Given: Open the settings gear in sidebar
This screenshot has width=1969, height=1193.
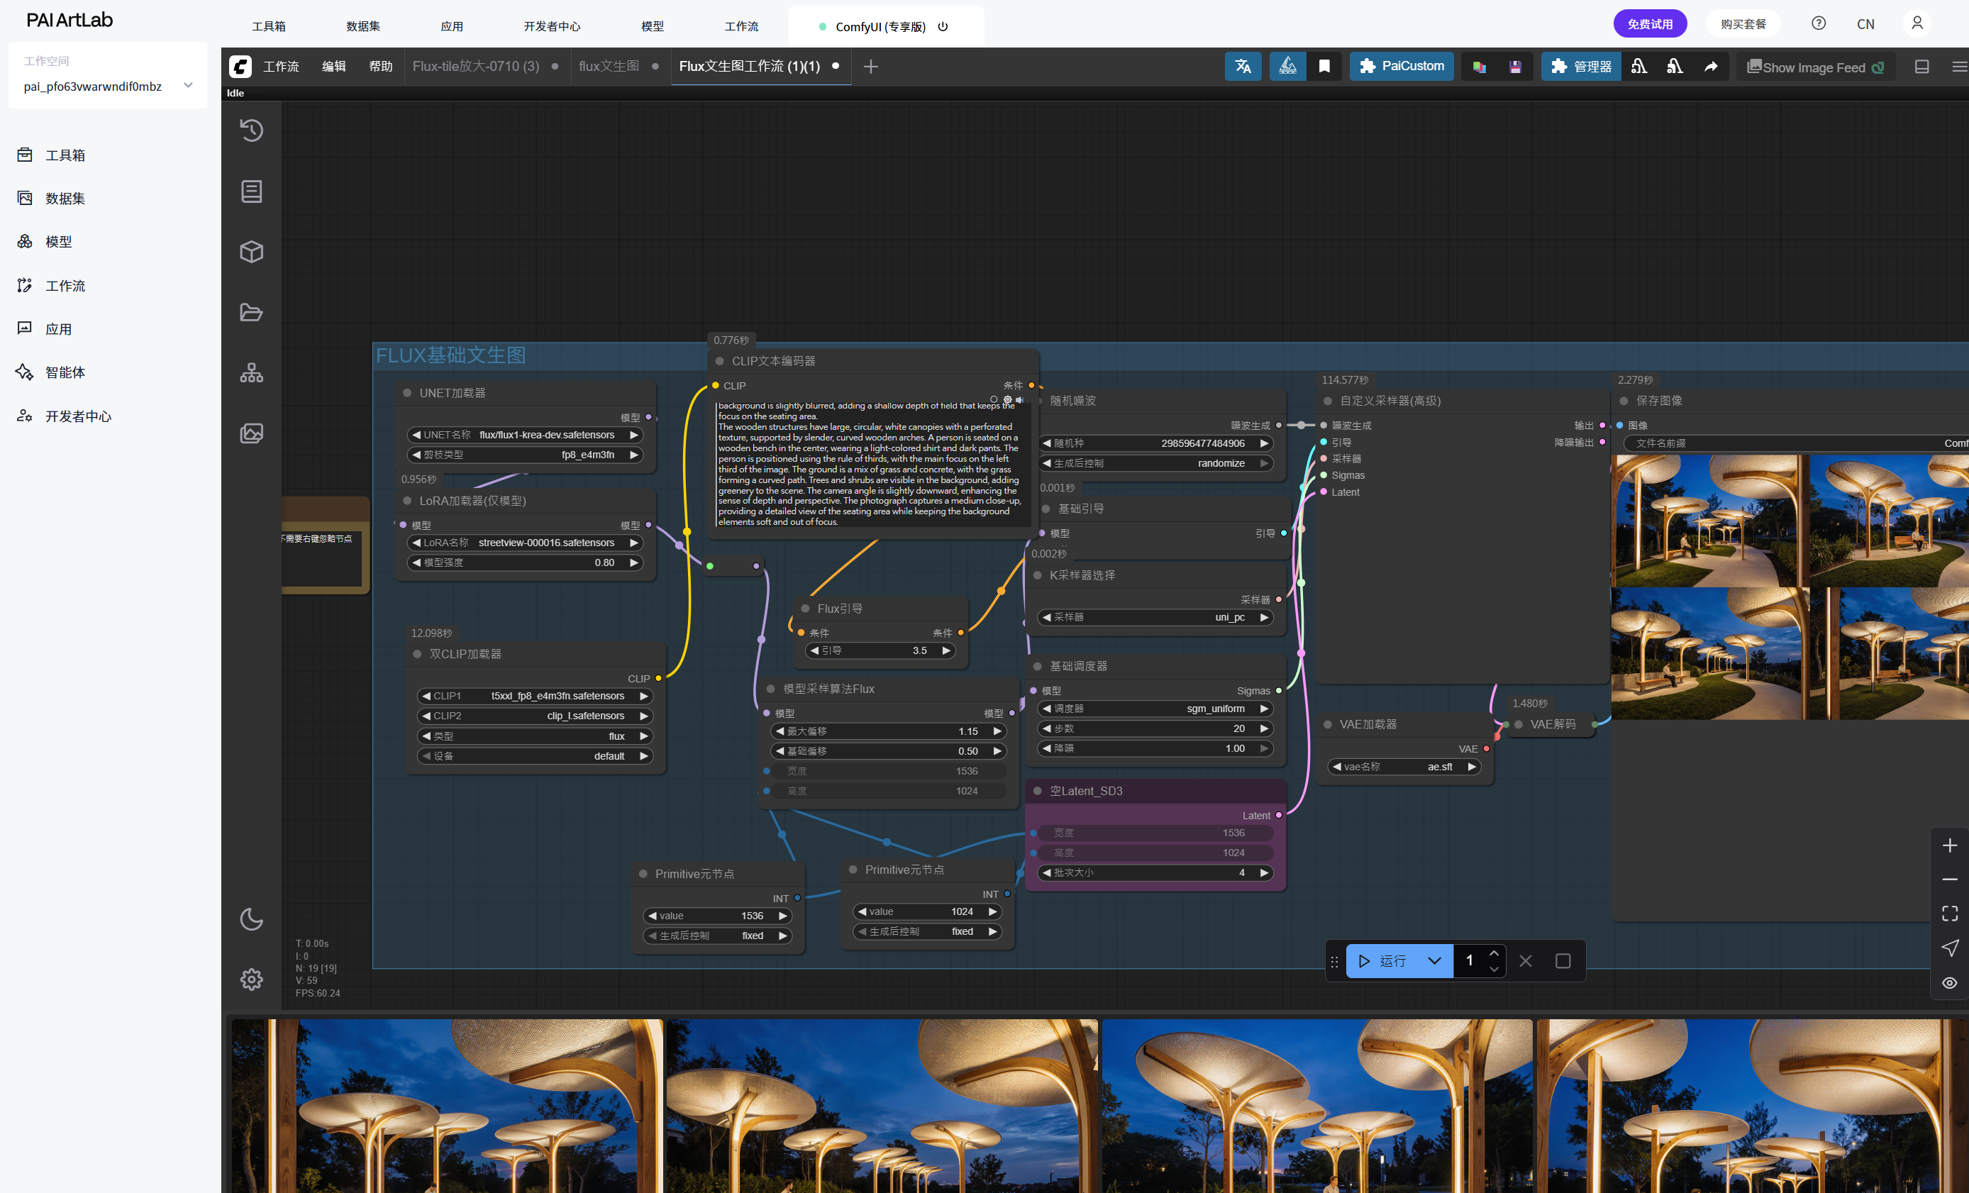Looking at the screenshot, I should pos(252,979).
